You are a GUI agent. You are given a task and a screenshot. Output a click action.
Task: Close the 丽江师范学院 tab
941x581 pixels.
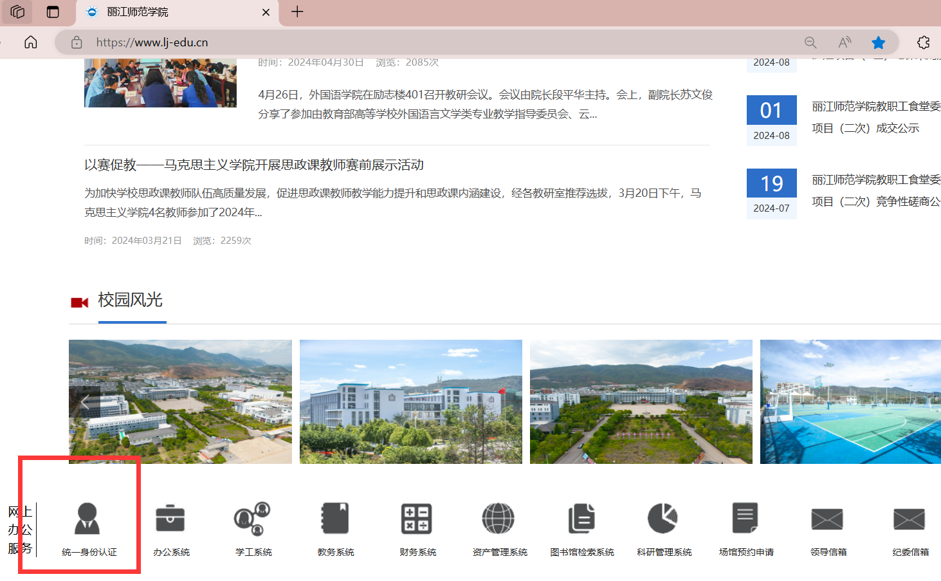[x=266, y=12]
